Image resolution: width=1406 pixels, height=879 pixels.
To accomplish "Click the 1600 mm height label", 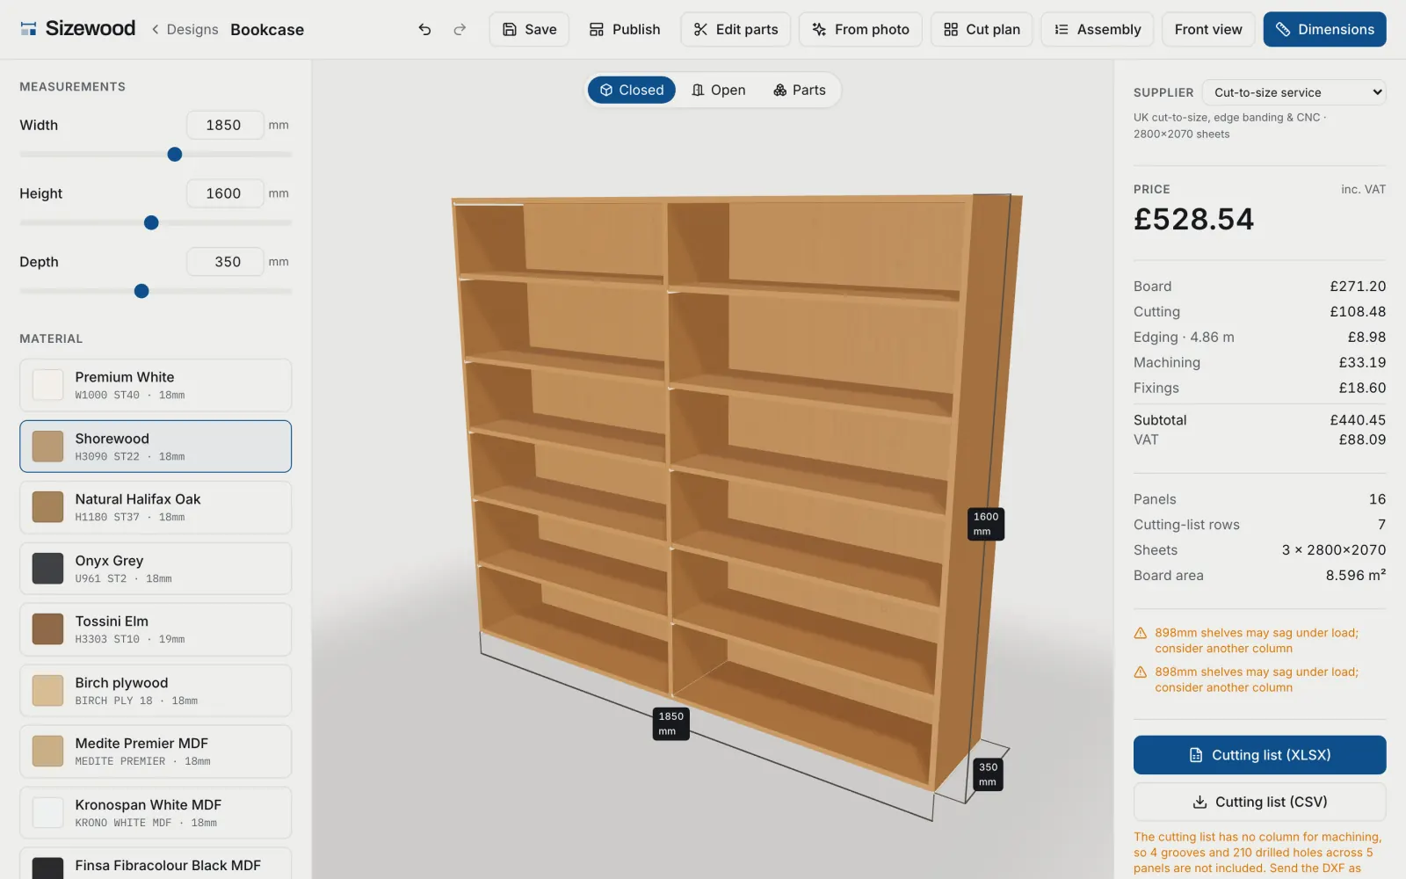I will tap(986, 524).
